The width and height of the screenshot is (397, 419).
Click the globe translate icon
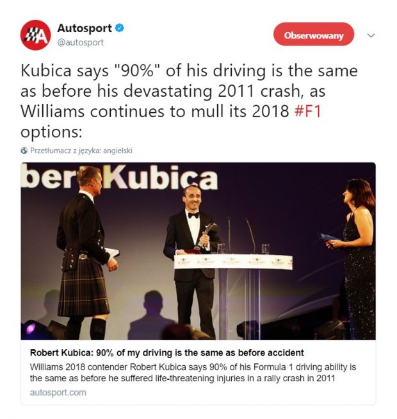[x=24, y=151]
